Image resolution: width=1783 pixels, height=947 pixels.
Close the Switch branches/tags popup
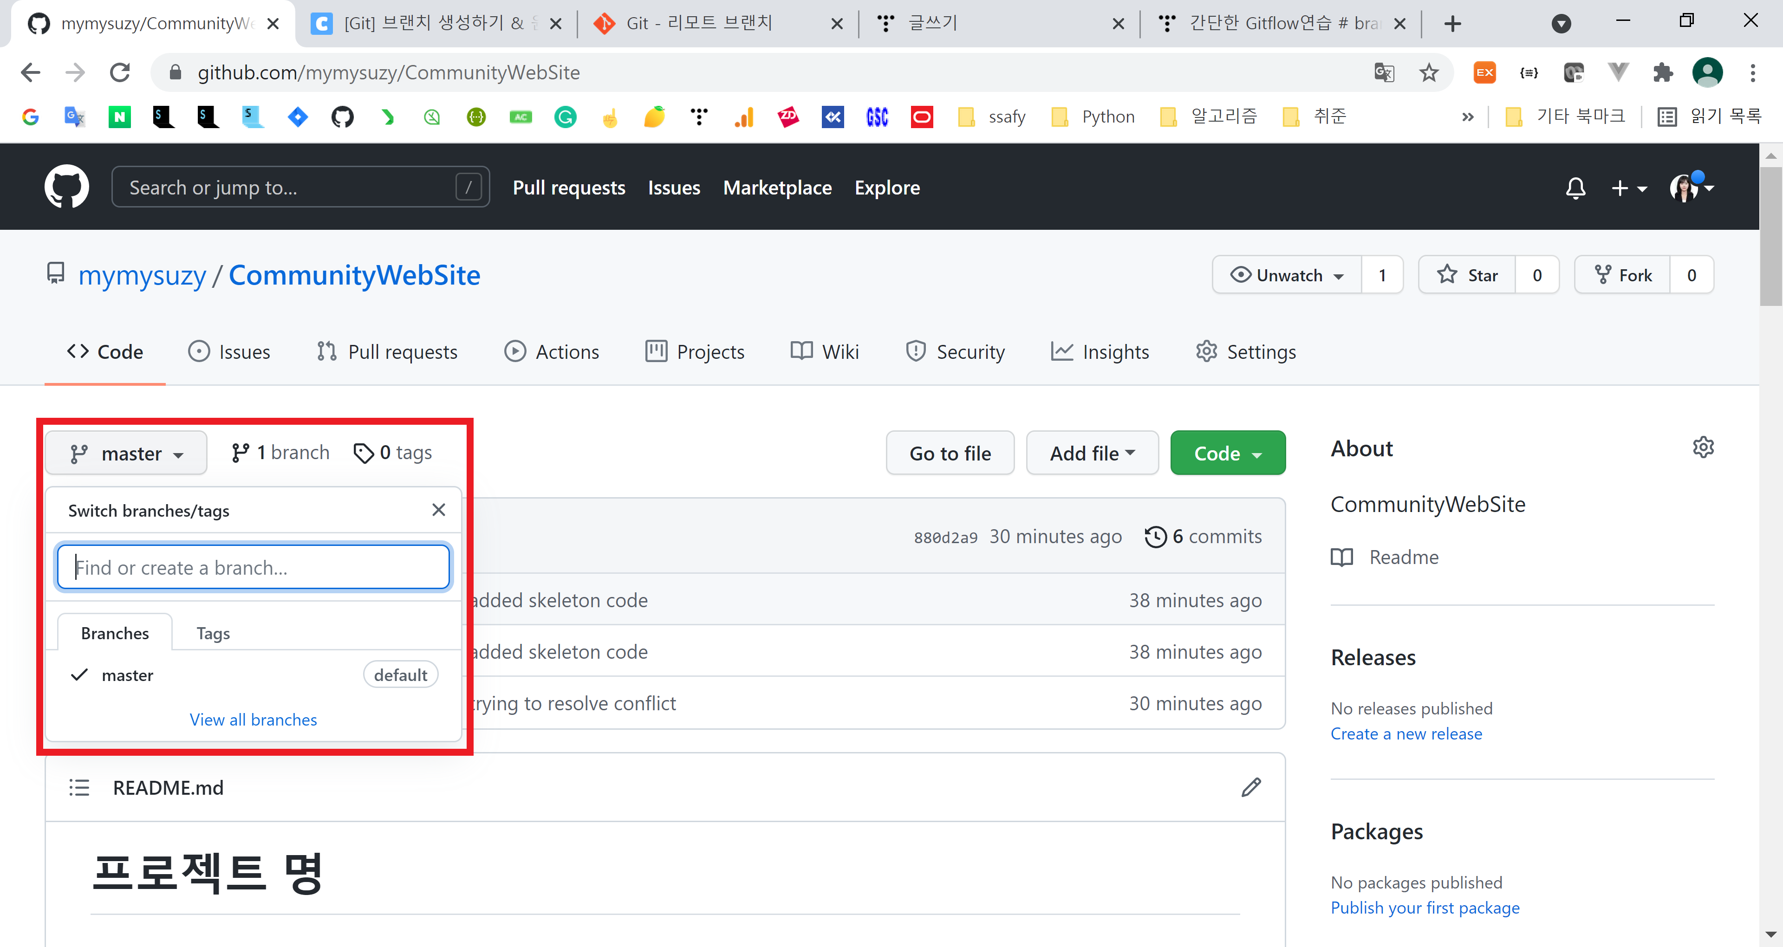coord(438,510)
